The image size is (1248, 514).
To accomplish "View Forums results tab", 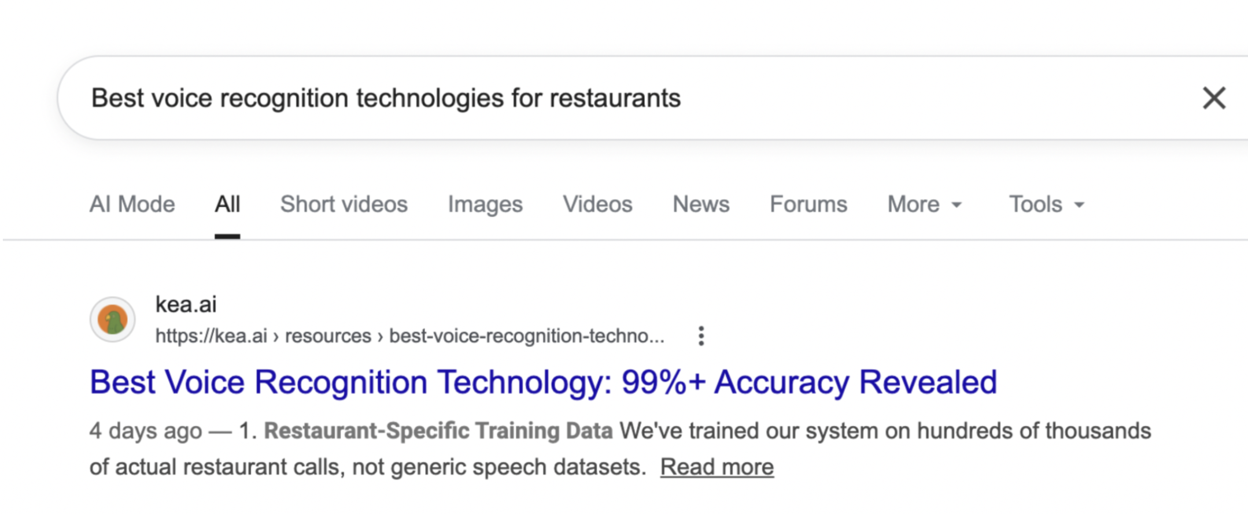I will pyautogui.click(x=808, y=204).
